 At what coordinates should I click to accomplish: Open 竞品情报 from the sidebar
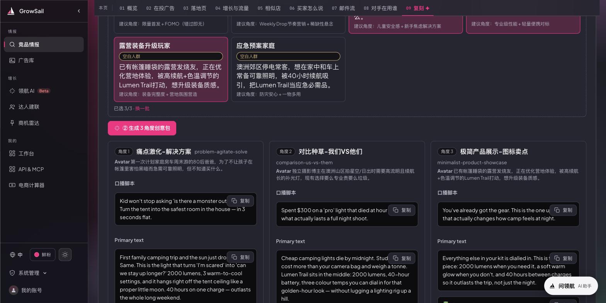tap(44, 44)
